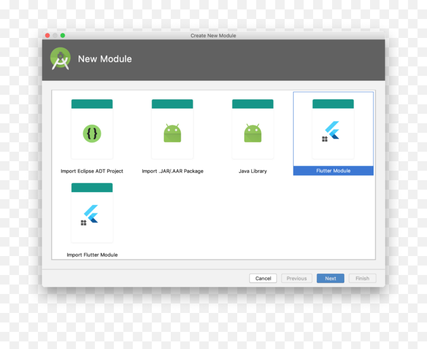Choose the Java Library Android icon
Viewport: 427px width, 349px height.
pyautogui.click(x=253, y=133)
